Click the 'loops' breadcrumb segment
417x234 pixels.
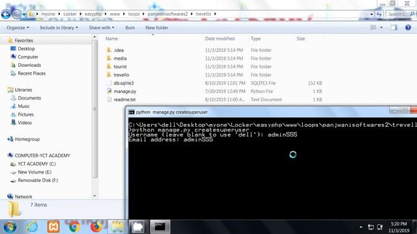coord(134,14)
